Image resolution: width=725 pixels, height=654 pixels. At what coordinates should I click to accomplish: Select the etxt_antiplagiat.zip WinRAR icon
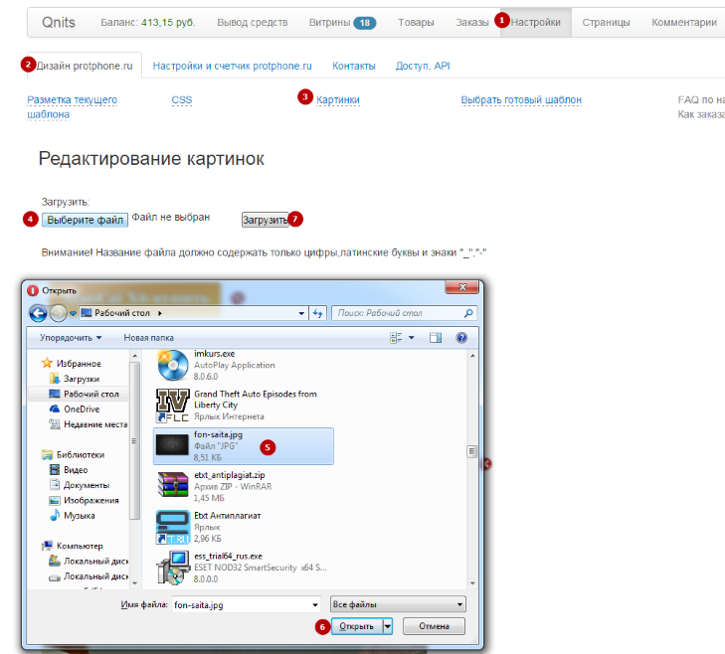click(172, 487)
